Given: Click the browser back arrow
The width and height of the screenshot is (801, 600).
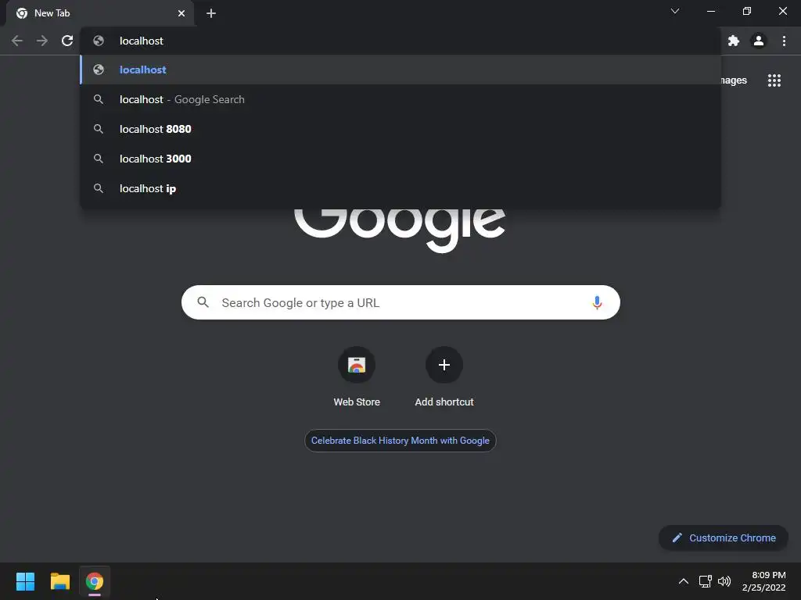Looking at the screenshot, I should (17, 41).
